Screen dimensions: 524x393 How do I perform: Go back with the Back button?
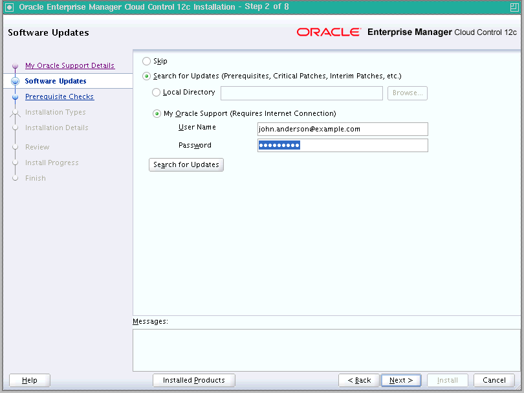pos(359,380)
